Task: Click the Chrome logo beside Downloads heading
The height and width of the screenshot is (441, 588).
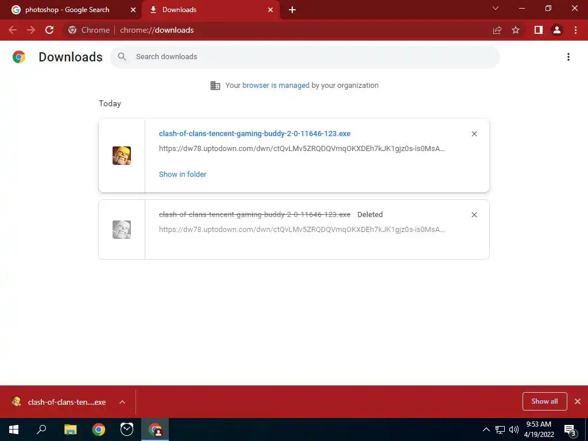Action: pos(19,57)
